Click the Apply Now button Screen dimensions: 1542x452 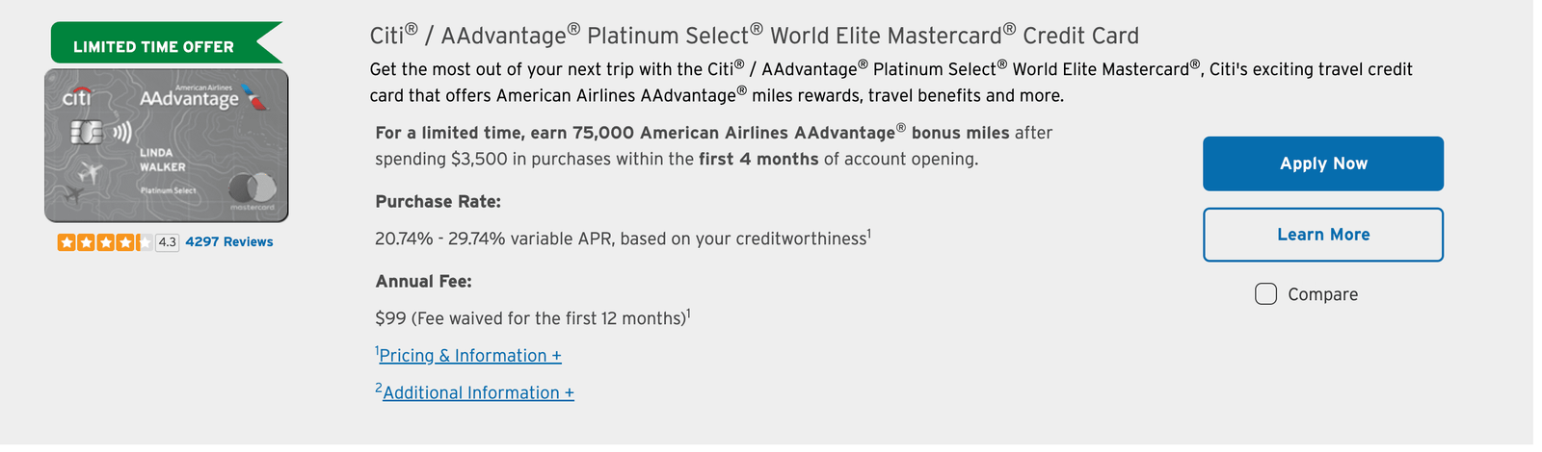(x=1322, y=163)
